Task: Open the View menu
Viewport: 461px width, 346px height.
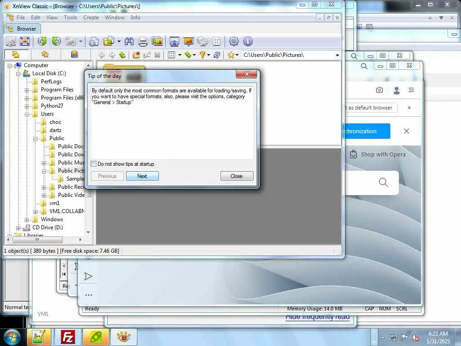Action: (52, 18)
